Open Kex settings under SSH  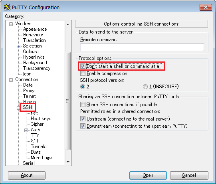(x=34, y=113)
